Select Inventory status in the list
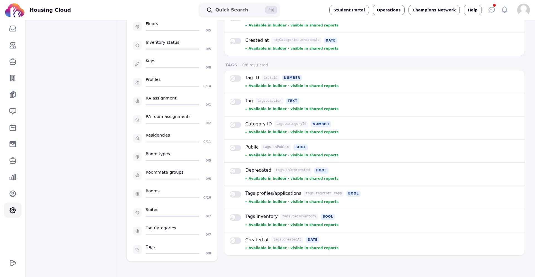Viewport: 535px width, 277px height. tap(172, 45)
